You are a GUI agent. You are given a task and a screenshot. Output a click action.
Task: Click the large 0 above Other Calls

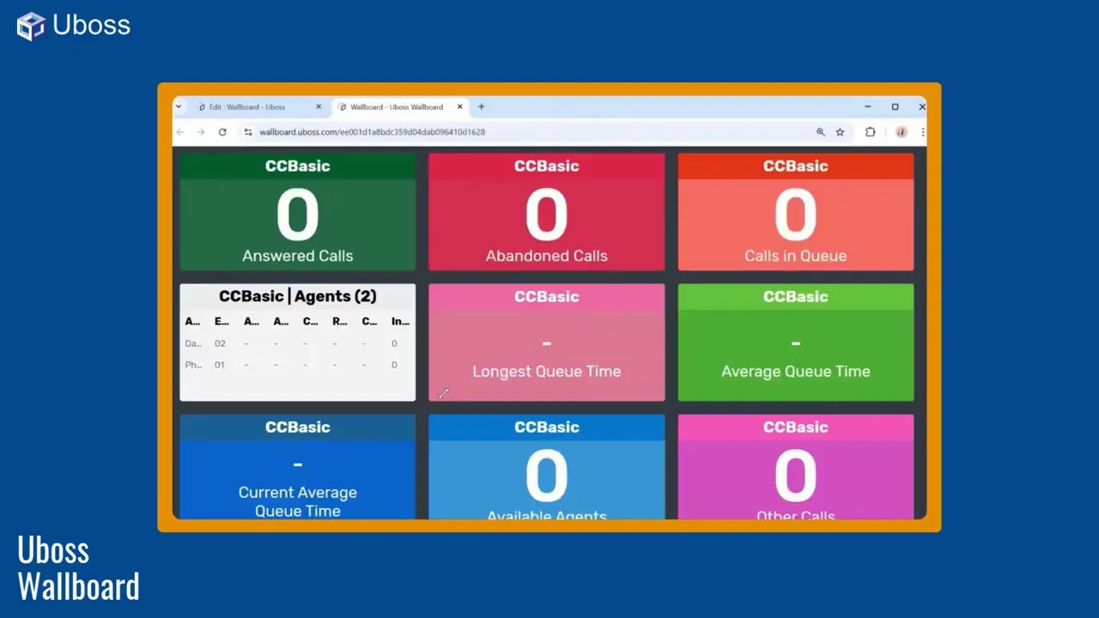pos(795,476)
